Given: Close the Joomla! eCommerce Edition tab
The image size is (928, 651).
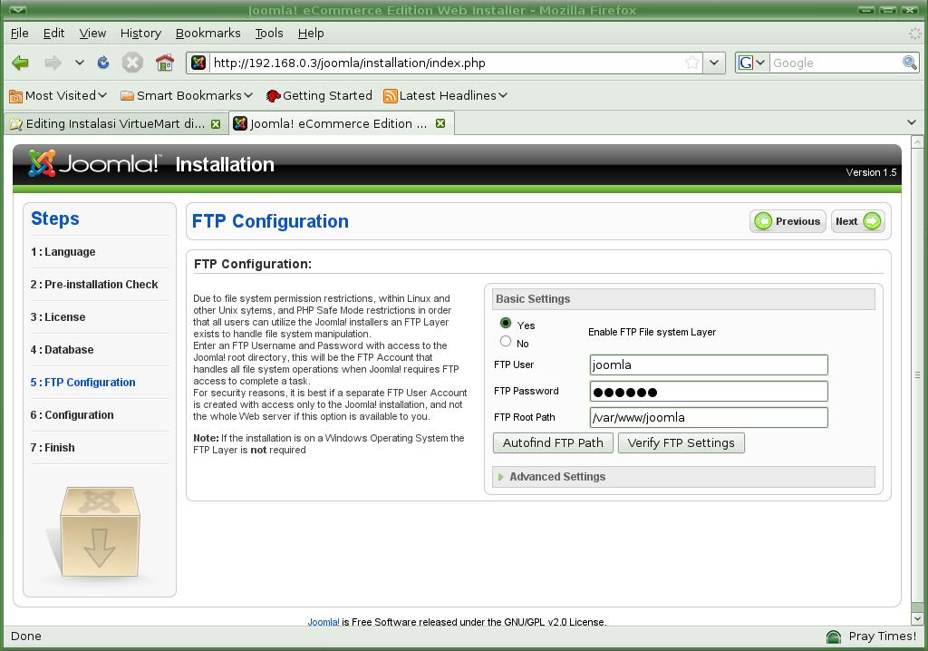Looking at the screenshot, I should click(x=440, y=123).
